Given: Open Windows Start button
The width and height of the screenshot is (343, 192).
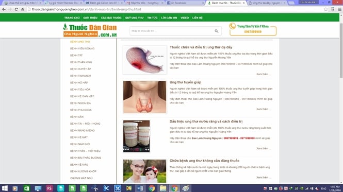Looking at the screenshot, I should pyautogui.click(x=5, y=188).
